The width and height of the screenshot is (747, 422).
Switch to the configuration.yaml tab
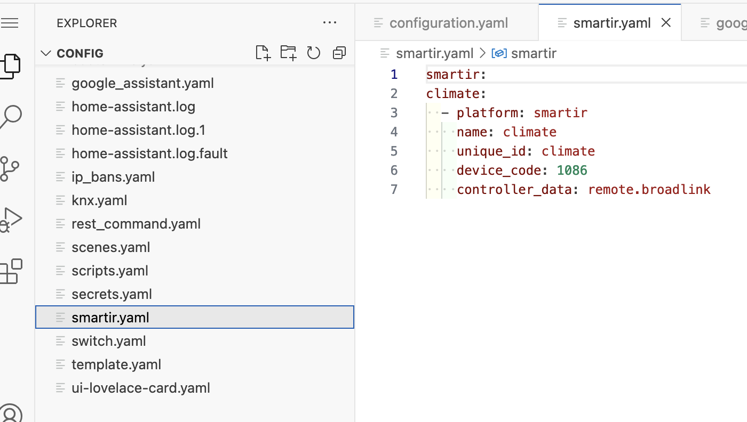447,23
